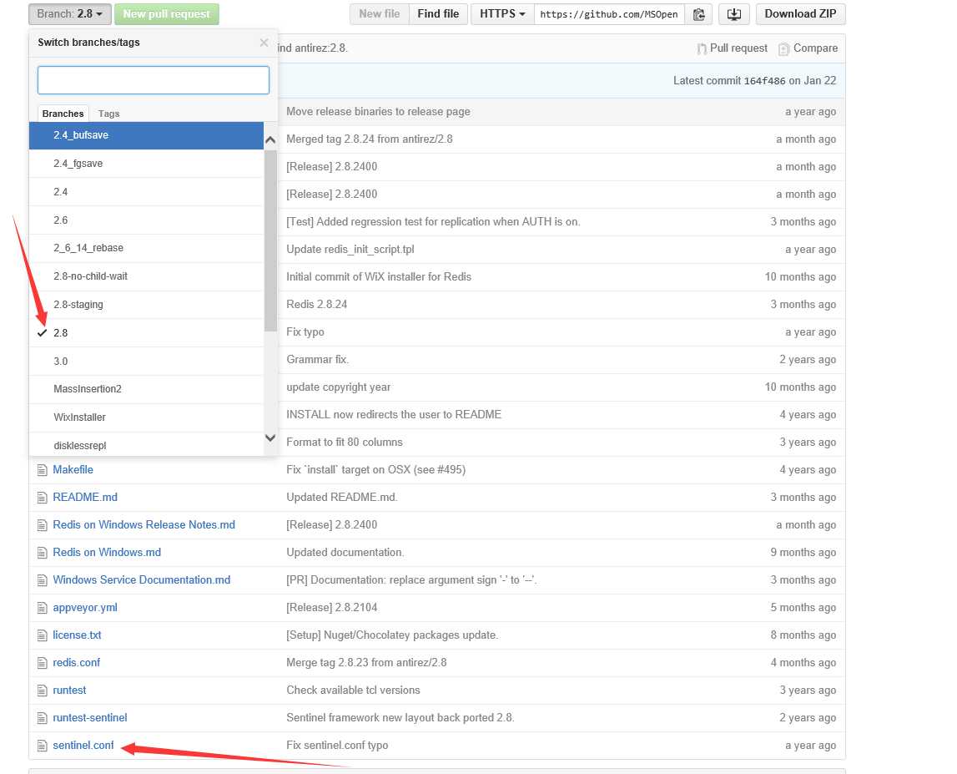The image size is (957, 774).
Task: Click the branch list scroll down arrow
Action: 270,438
